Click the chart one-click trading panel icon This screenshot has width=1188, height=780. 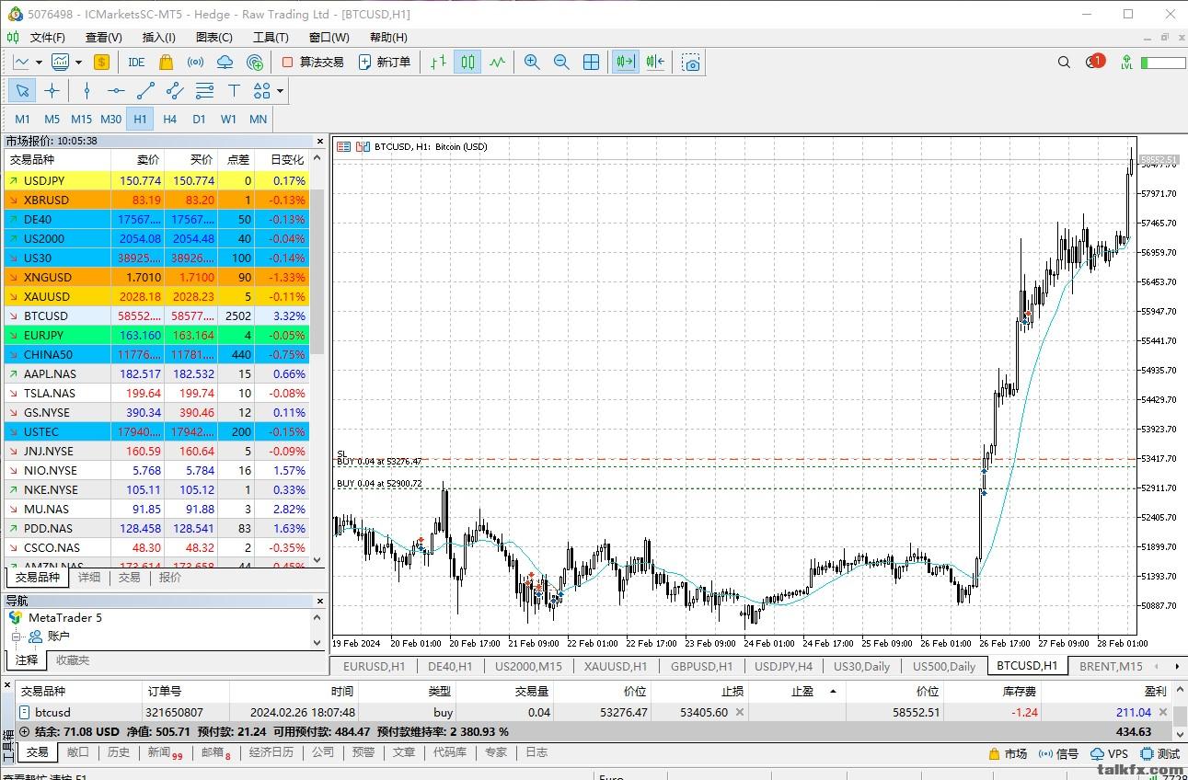point(343,146)
